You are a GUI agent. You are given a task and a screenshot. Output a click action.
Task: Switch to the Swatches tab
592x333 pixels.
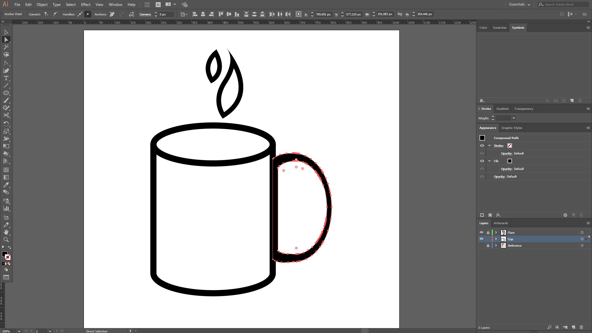[499, 28]
